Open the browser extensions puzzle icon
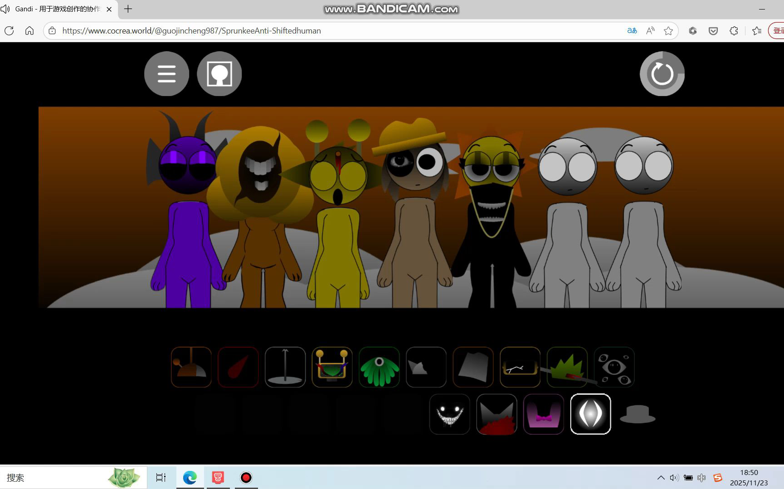Viewport: 784px width, 489px height. [734, 31]
